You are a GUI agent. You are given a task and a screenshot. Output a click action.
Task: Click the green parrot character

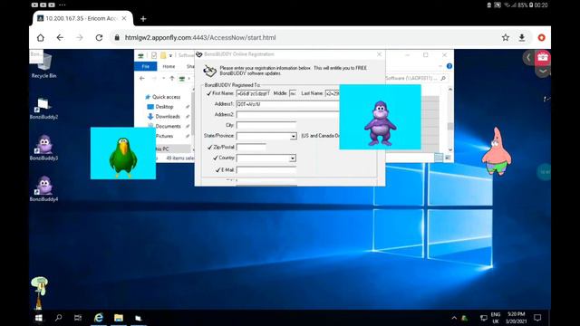[123, 157]
